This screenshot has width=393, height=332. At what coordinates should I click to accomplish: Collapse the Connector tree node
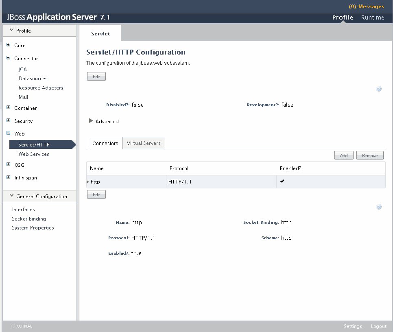[x=8, y=58]
